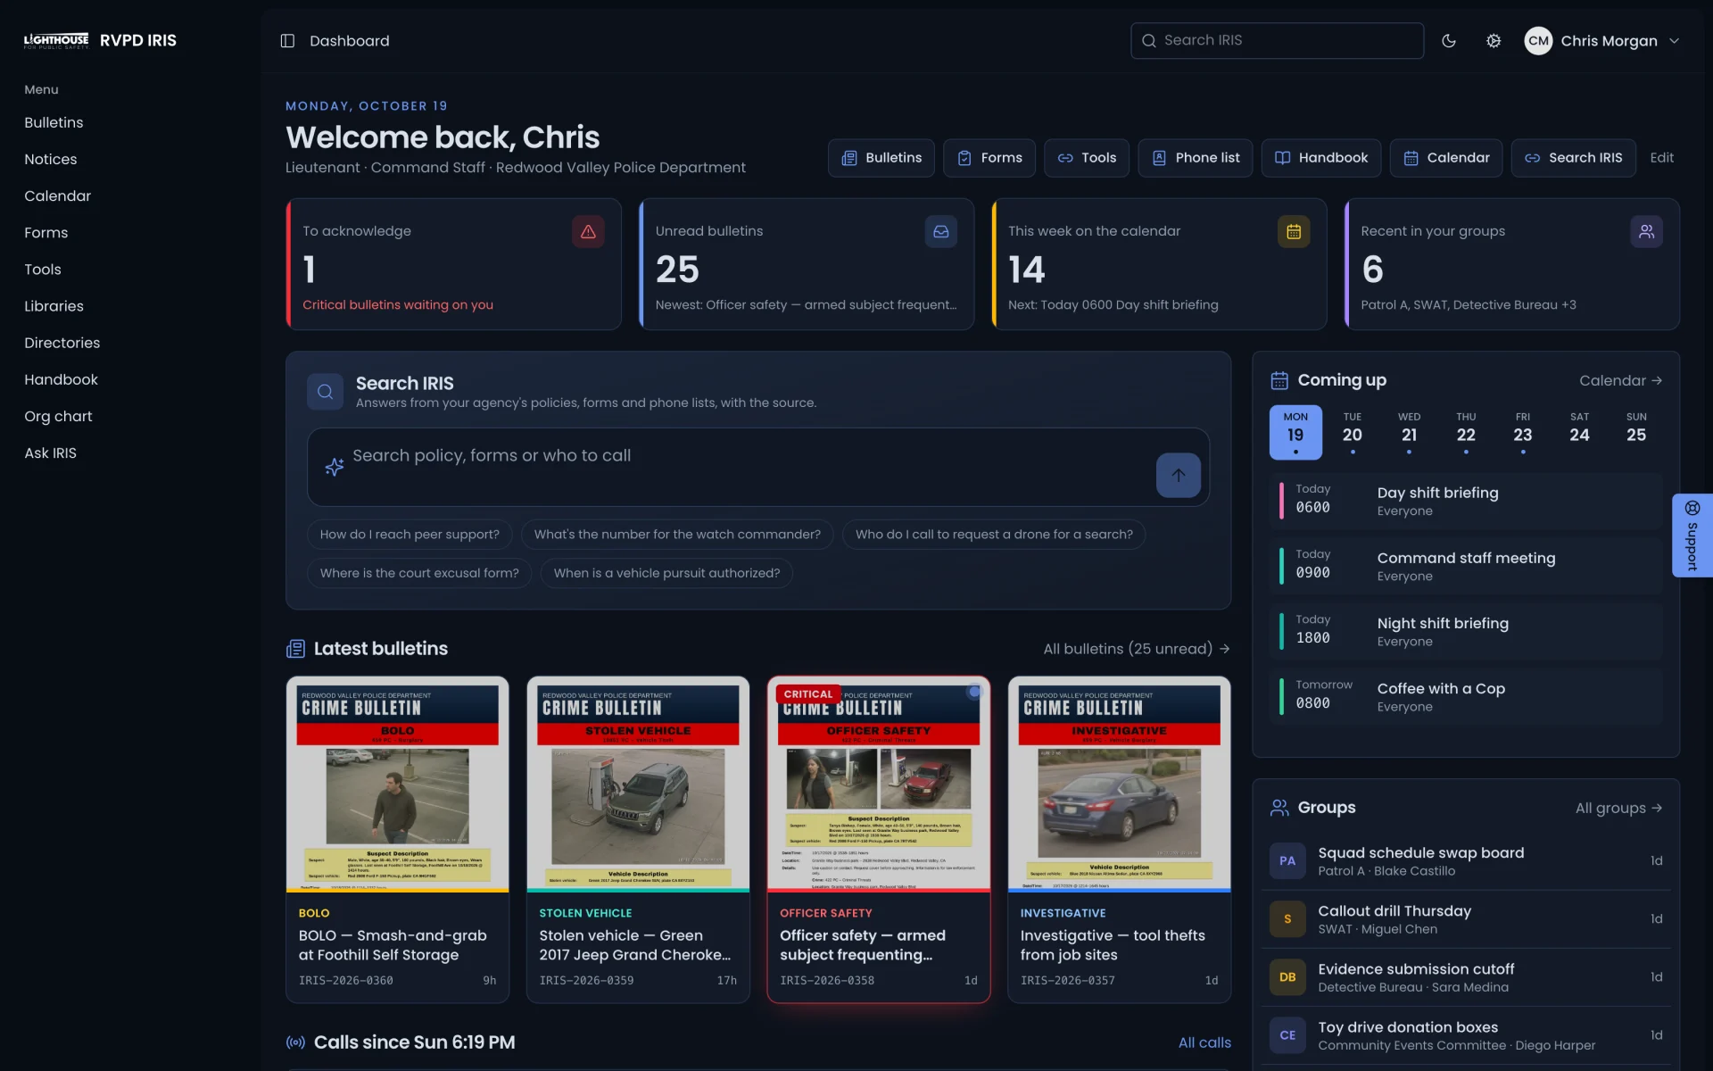Image resolution: width=1713 pixels, height=1071 pixels.
Task: Click the Forms quick link button
Action: 989,158
